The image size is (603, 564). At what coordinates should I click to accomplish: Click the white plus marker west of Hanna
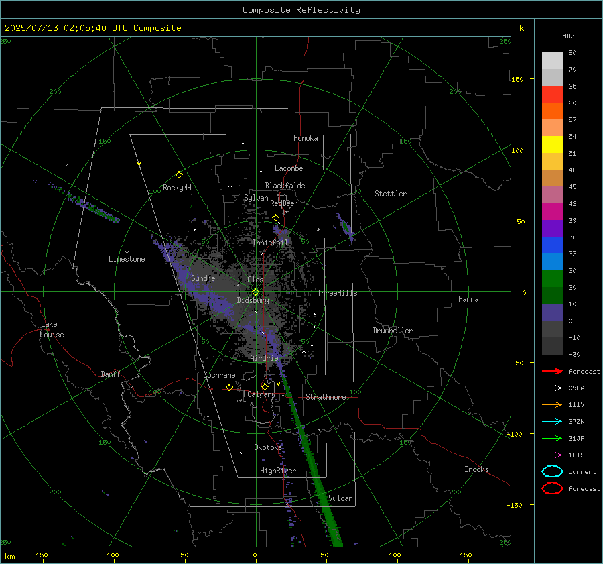click(379, 270)
